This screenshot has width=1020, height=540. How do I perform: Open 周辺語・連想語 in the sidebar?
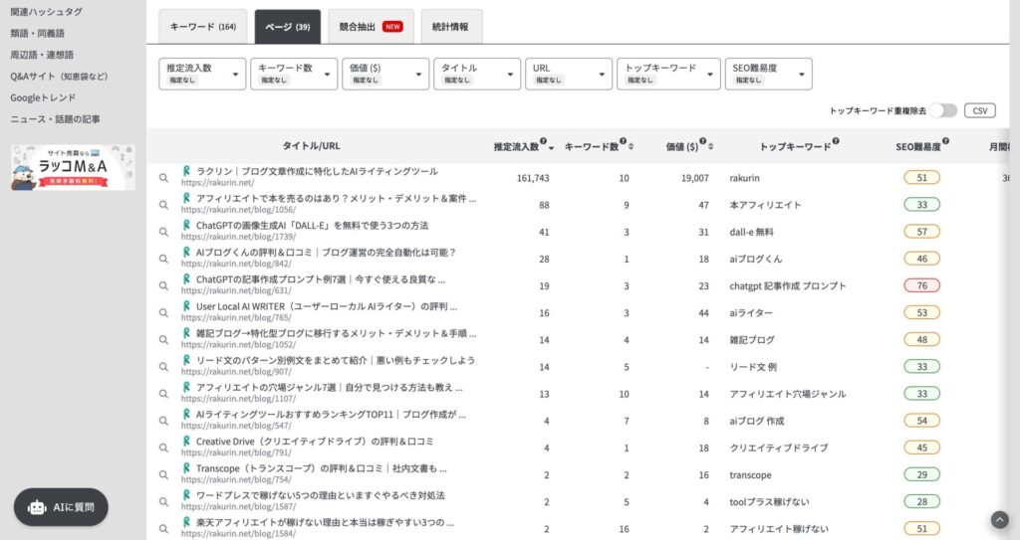click(x=42, y=55)
